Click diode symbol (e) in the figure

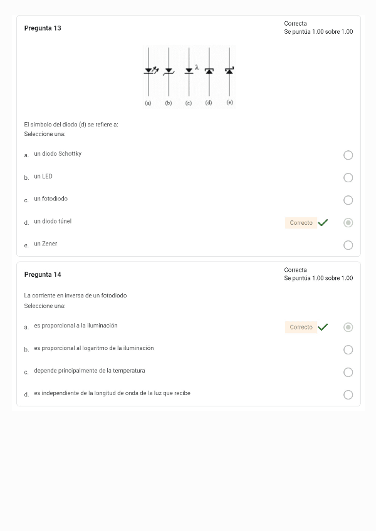coord(229,71)
